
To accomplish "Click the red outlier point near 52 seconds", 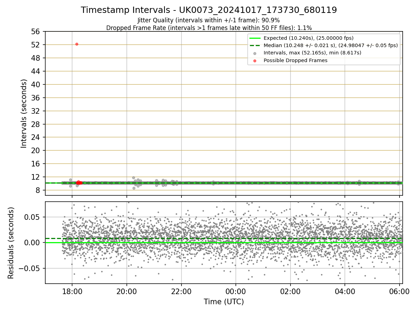I will (x=77, y=44).
